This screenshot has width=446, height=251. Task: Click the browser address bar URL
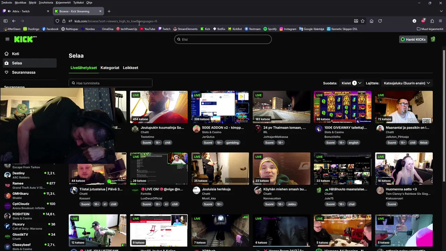coord(116,21)
